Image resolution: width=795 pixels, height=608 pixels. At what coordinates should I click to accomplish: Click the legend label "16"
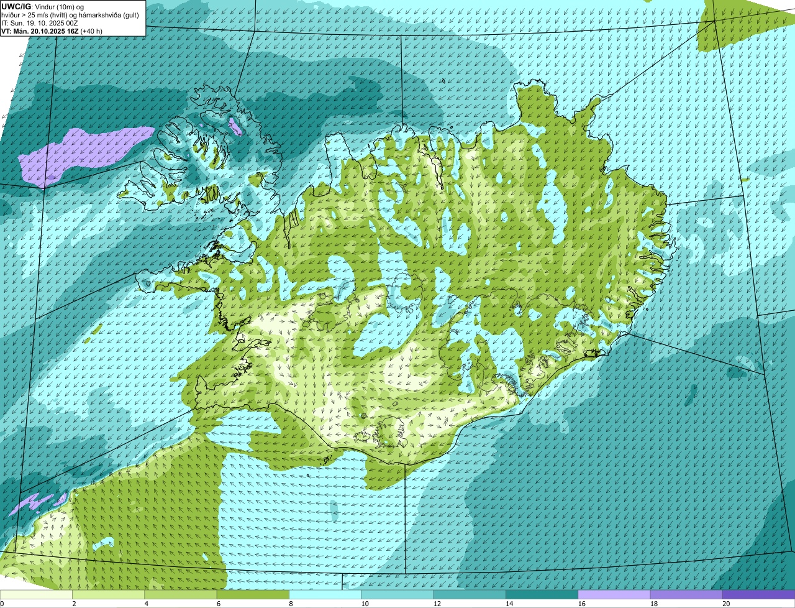[581, 604]
